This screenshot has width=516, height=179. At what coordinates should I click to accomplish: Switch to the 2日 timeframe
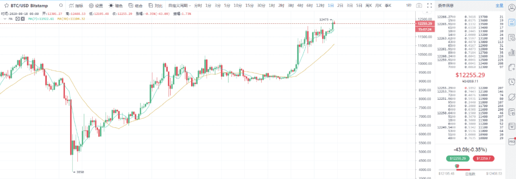(x=341, y=6)
